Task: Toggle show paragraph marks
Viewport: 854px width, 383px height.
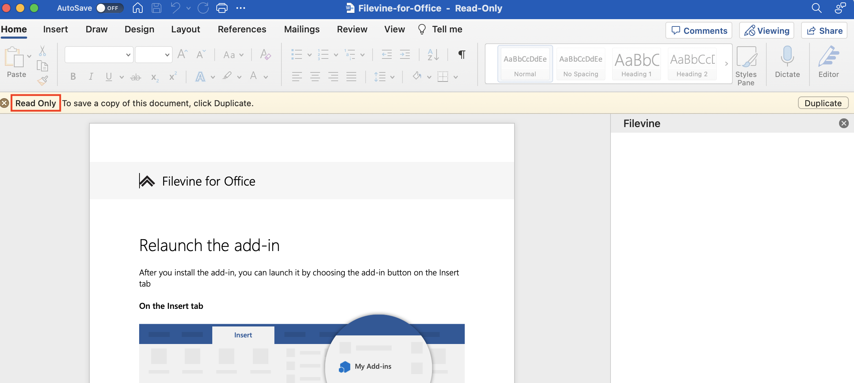Action: click(x=462, y=54)
